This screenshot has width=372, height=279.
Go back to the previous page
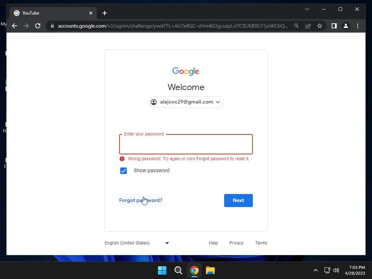[x=15, y=26]
